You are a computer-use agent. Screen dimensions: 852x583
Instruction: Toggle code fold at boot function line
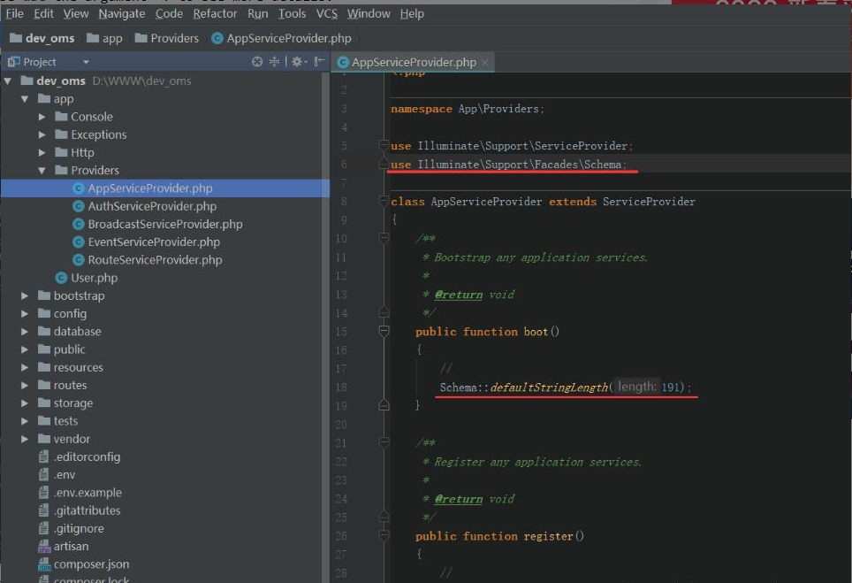[384, 332]
